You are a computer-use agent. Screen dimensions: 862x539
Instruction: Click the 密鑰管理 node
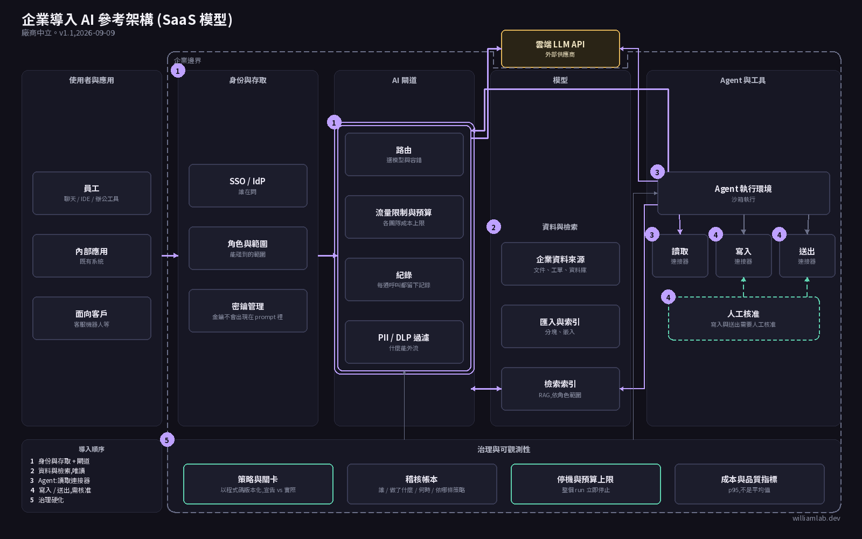tap(248, 311)
